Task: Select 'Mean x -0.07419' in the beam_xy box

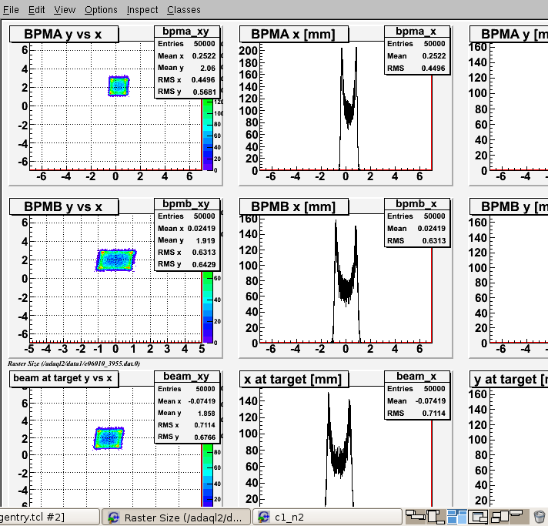Action: tap(187, 401)
